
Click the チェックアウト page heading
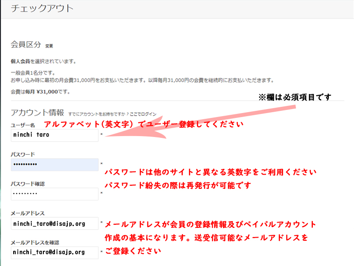(42, 8)
